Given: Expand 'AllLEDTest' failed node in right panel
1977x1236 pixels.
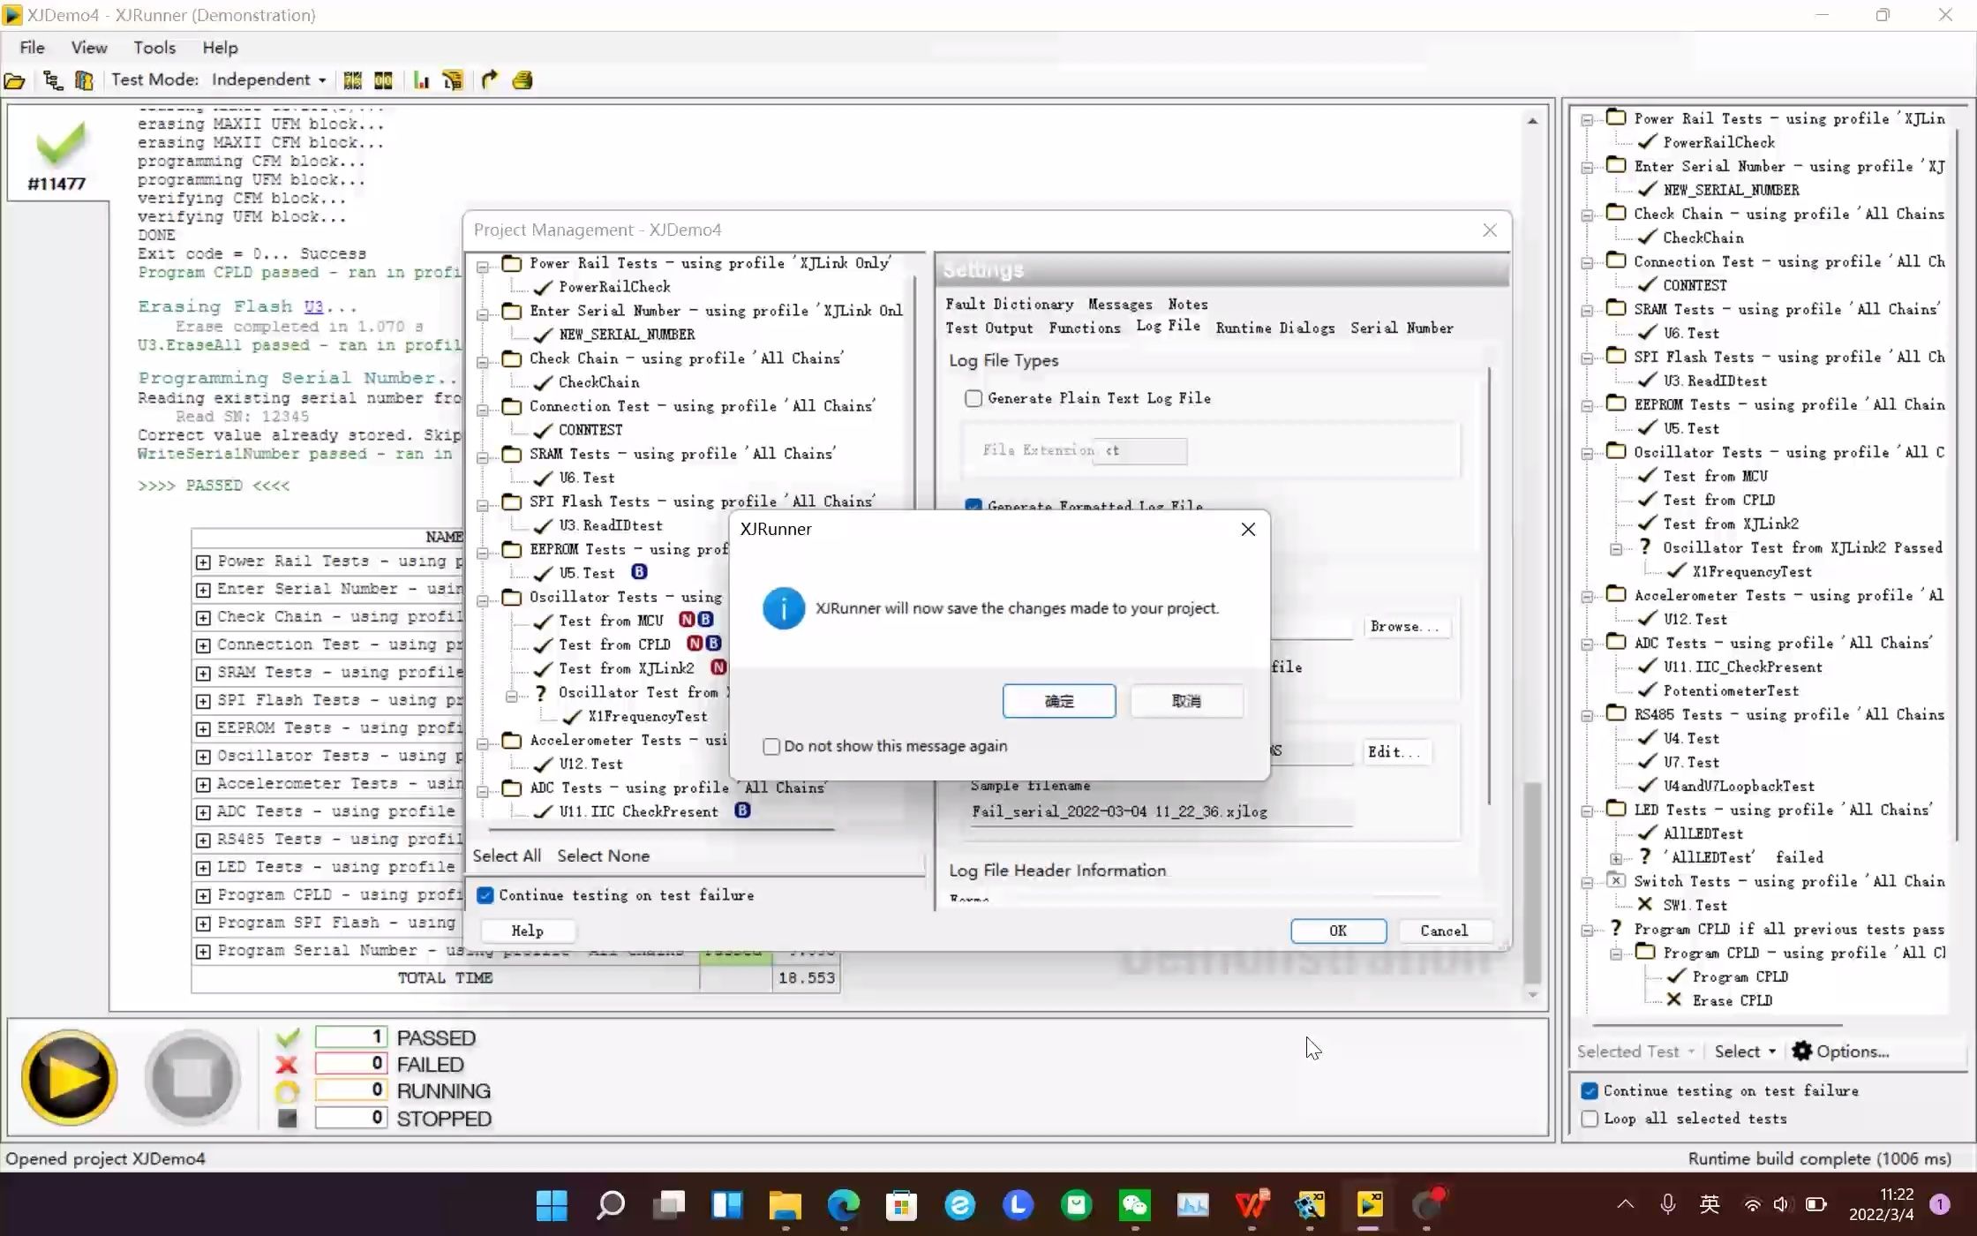Looking at the screenshot, I should coord(1616,859).
